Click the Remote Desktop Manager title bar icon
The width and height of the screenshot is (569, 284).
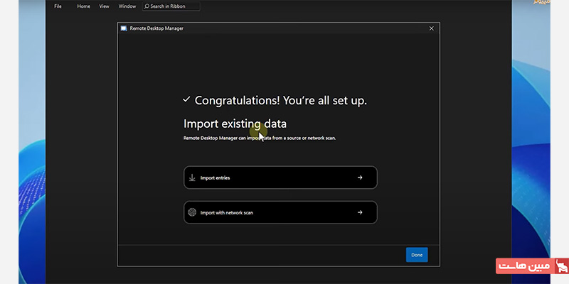124,28
